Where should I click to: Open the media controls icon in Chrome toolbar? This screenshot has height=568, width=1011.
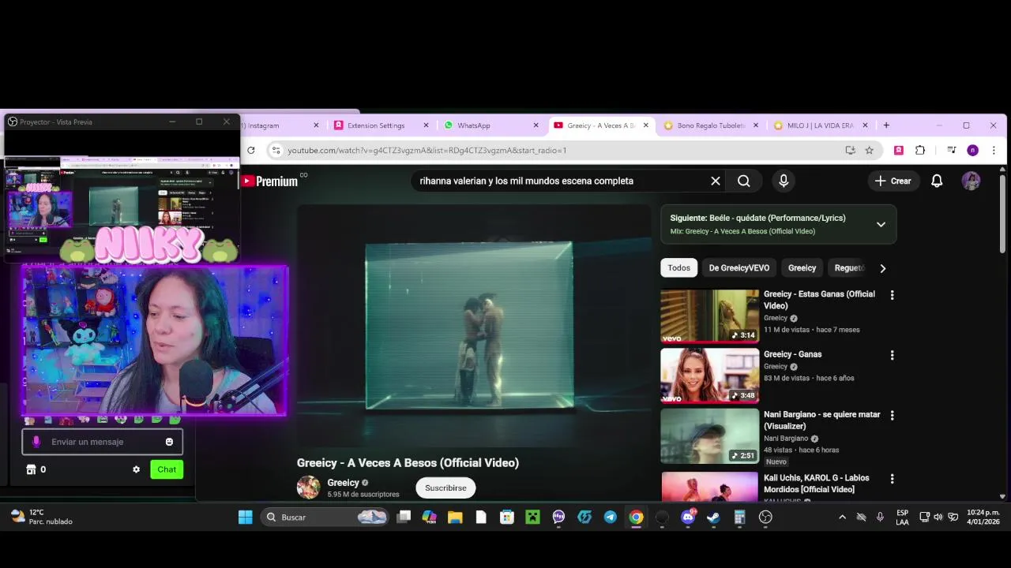951,150
